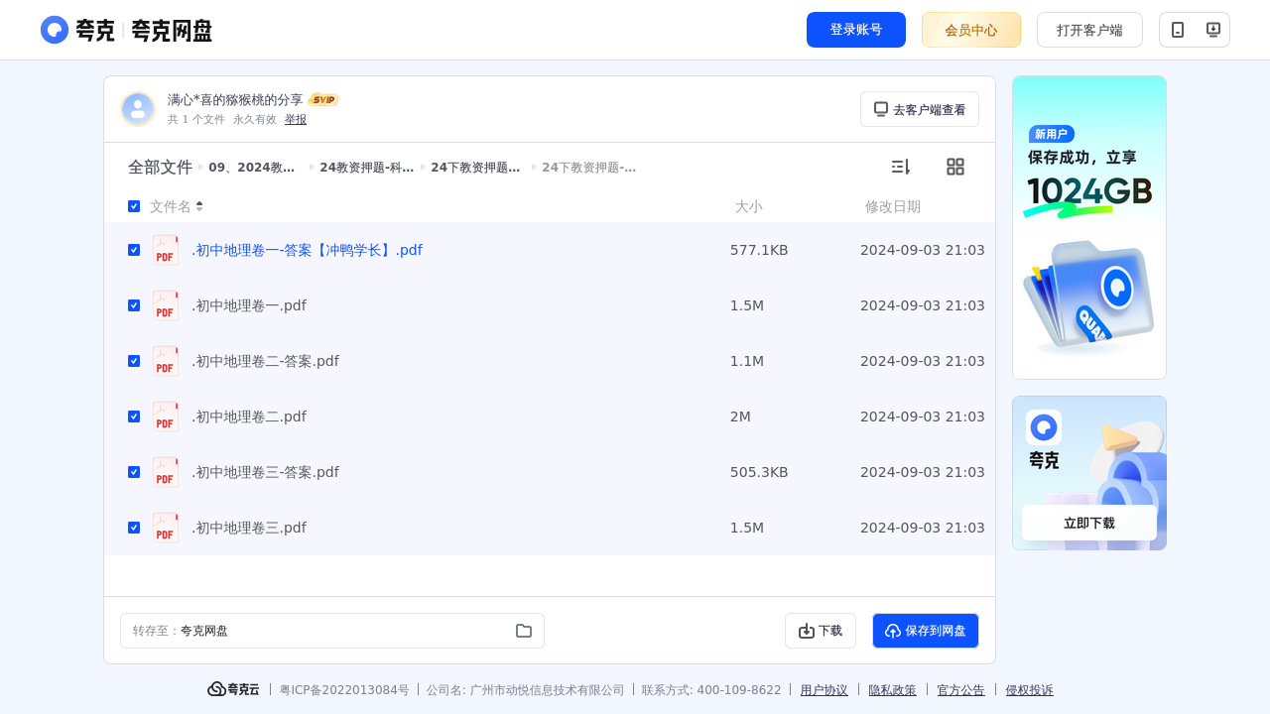The height and width of the screenshot is (714, 1270).
Task: Open 侵权投诉 footer link
Action: (x=1030, y=690)
